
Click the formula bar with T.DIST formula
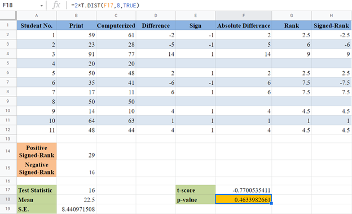click(x=210, y=5)
